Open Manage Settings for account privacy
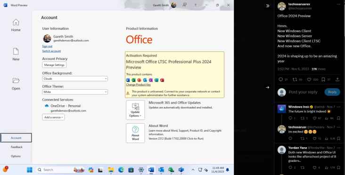Screen dimensions: 345x175 [54, 65]
